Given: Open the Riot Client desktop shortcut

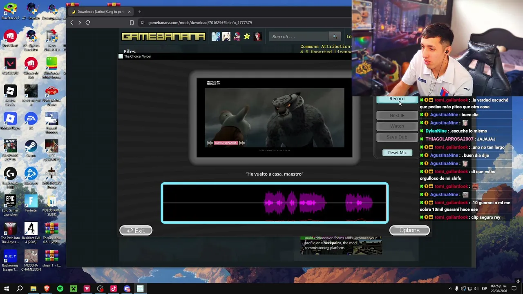Looking at the screenshot, I should (x=10, y=39).
